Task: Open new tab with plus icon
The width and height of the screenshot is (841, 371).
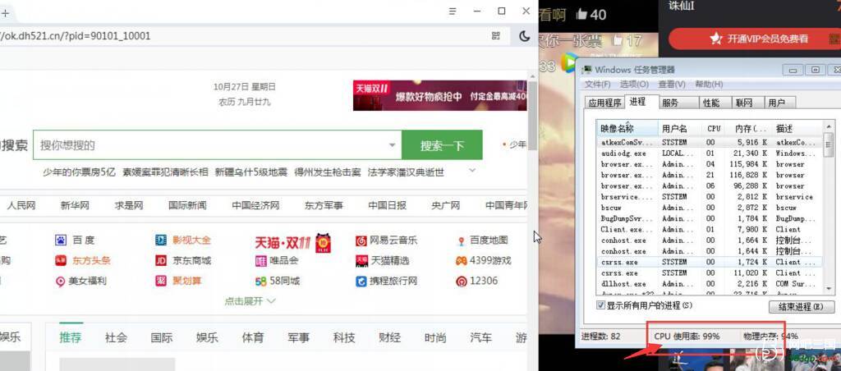Action: coord(5,12)
